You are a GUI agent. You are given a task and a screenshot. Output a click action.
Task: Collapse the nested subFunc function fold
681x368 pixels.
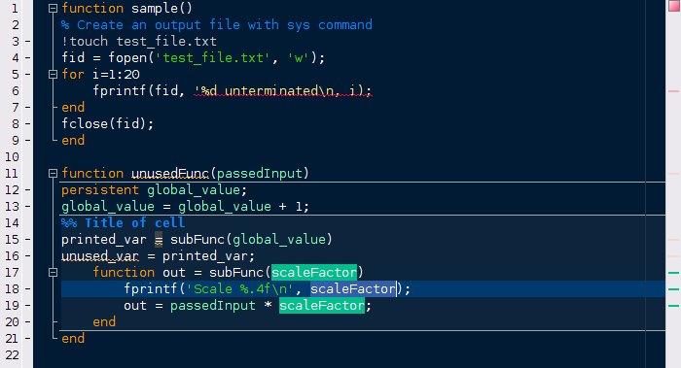[53, 273]
